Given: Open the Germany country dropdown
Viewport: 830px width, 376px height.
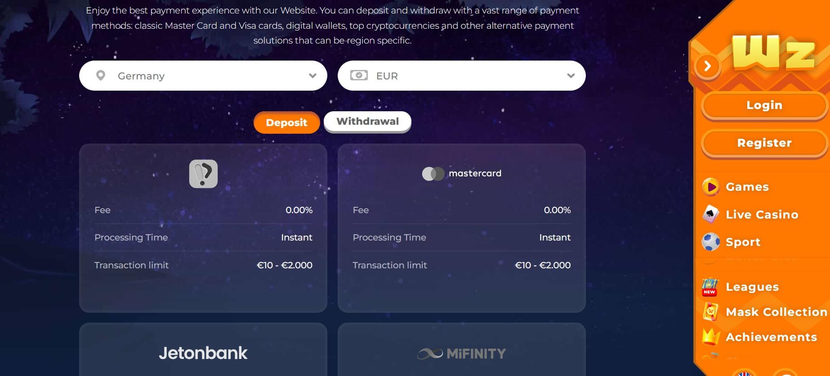Looking at the screenshot, I should pos(203,76).
